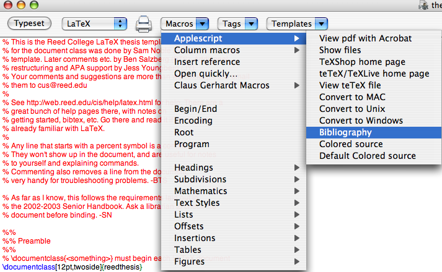Select Colored source menu item

(x=351, y=144)
